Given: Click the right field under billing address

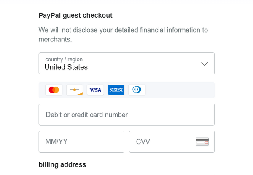Looking at the screenshot, I should pyautogui.click(x=172, y=174).
